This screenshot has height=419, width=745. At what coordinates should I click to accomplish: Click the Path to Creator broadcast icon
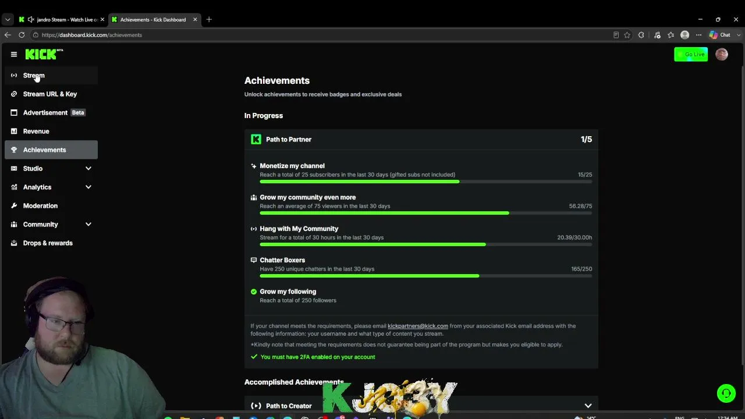click(x=256, y=406)
